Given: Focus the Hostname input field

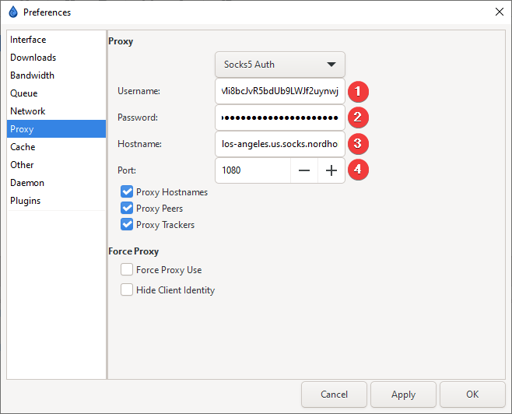Looking at the screenshot, I should [x=279, y=144].
